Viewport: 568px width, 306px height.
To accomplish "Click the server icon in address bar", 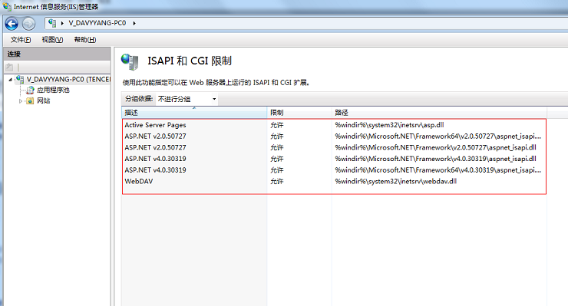I will pyautogui.click(x=52, y=23).
